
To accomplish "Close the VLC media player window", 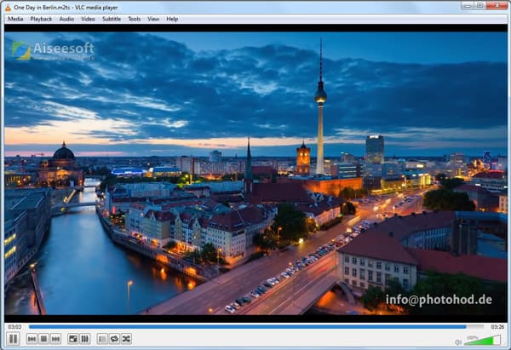I will point(497,6).
